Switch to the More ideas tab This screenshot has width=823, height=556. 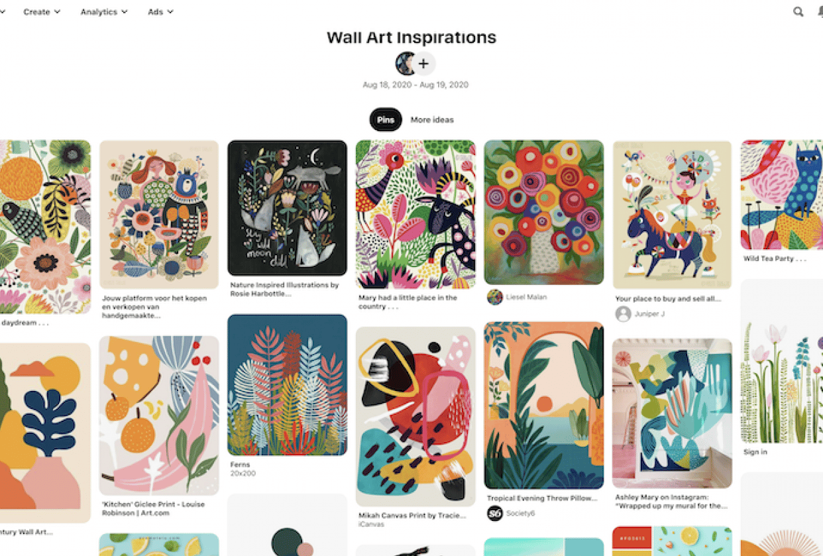tap(432, 120)
